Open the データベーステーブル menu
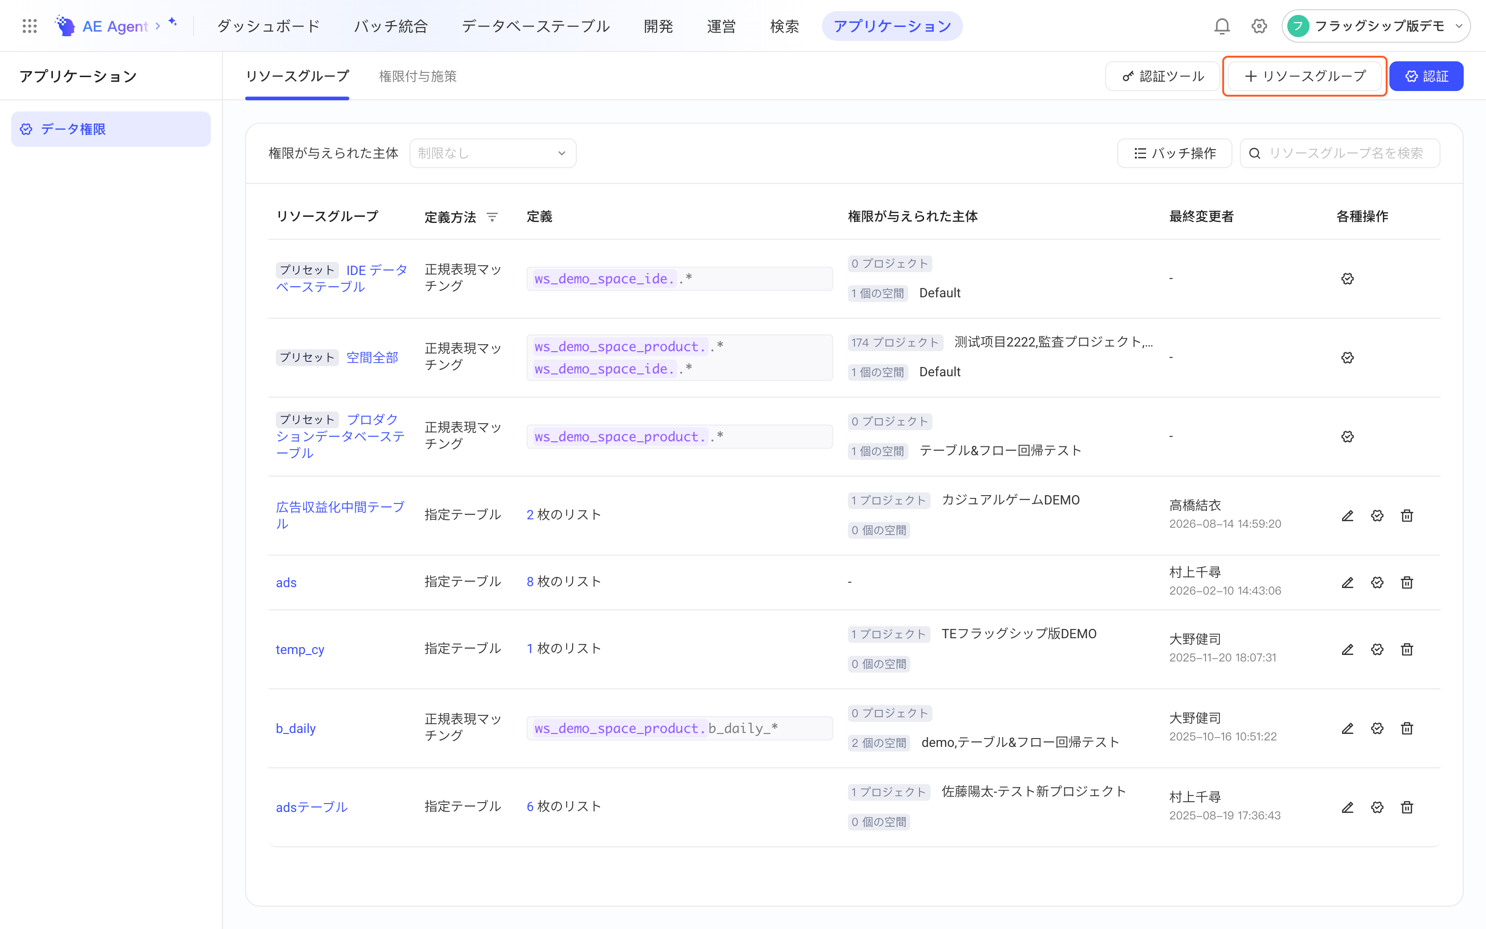1486x929 pixels. (535, 26)
